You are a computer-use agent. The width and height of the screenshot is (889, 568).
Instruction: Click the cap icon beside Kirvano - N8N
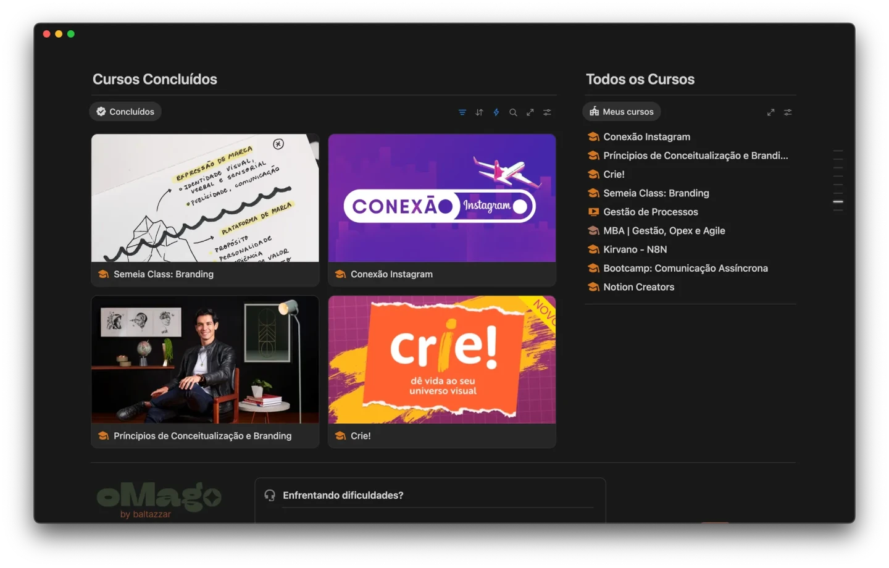(593, 249)
